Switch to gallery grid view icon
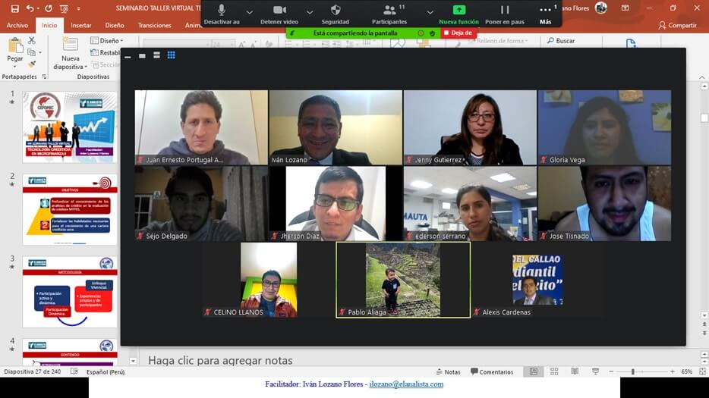Screen dimensions: 709x398 coord(171,55)
